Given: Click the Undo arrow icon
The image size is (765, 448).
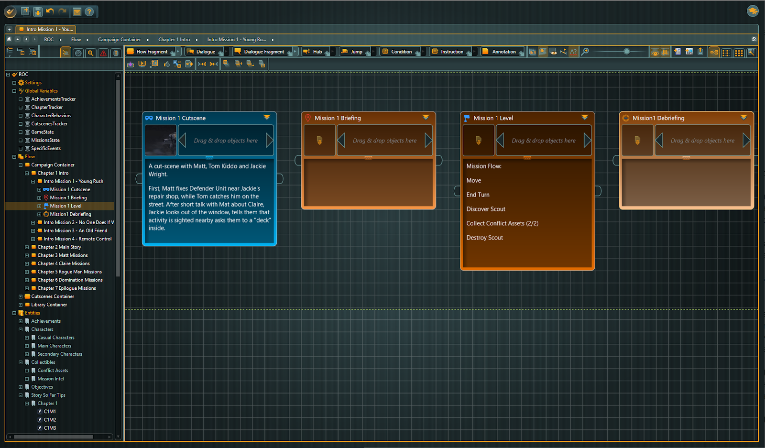Looking at the screenshot, I should coord(50,11).
